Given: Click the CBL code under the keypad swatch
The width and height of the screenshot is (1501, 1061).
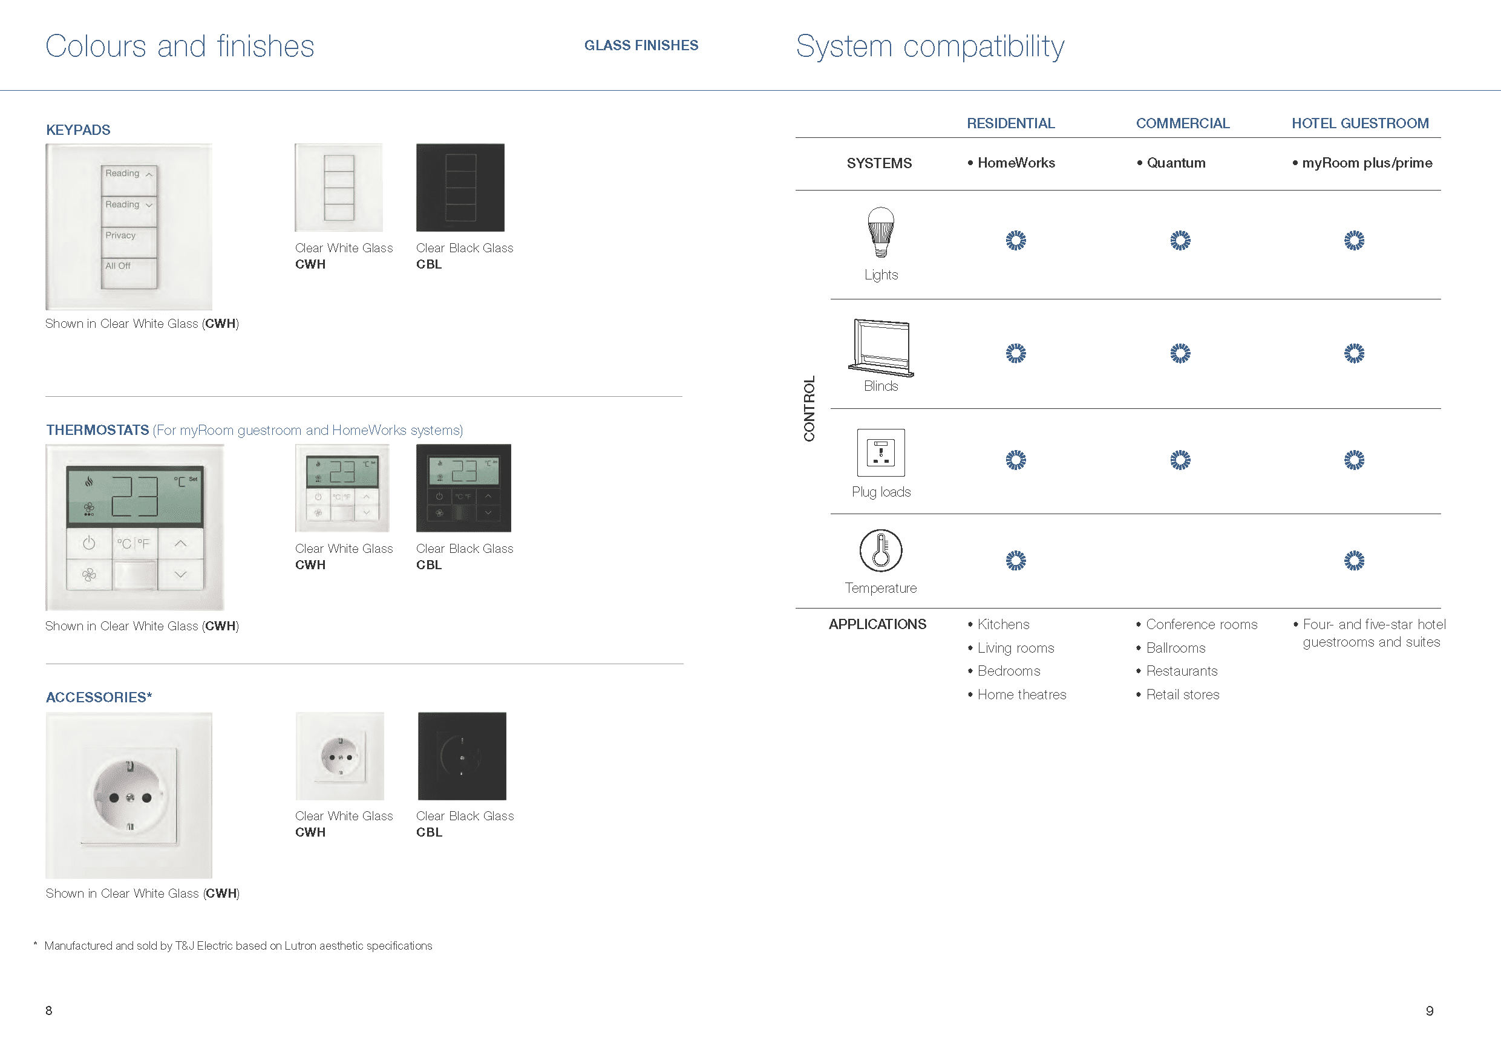Looking at the screenshot, I should coord(429,264).
